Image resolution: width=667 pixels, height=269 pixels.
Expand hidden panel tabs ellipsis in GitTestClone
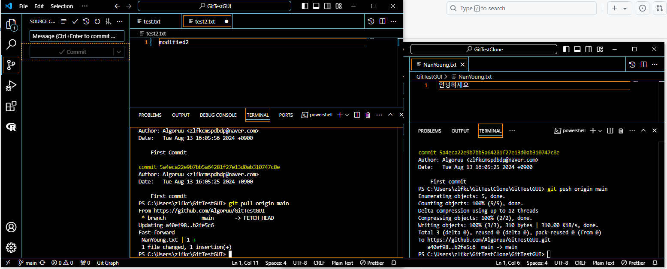click(x=512, y=131)
